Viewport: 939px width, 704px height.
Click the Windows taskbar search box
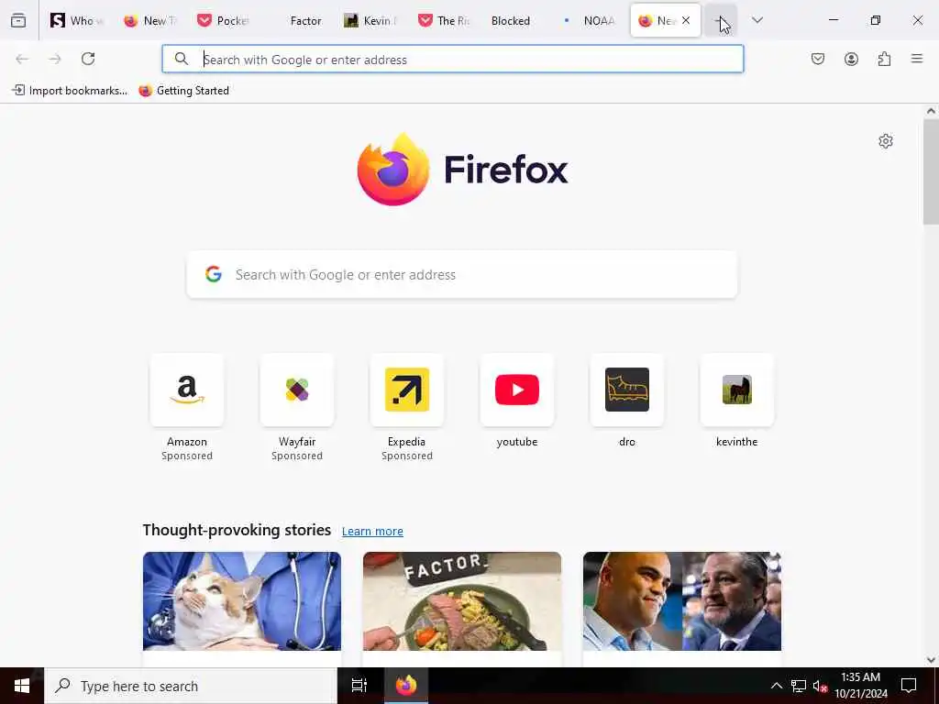(x=191, y=686)
